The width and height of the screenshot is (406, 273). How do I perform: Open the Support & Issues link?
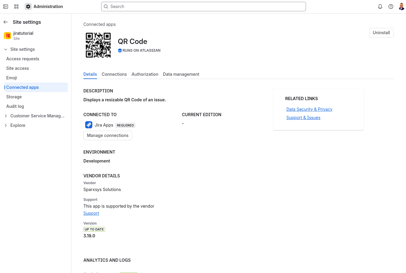[303, 118]
